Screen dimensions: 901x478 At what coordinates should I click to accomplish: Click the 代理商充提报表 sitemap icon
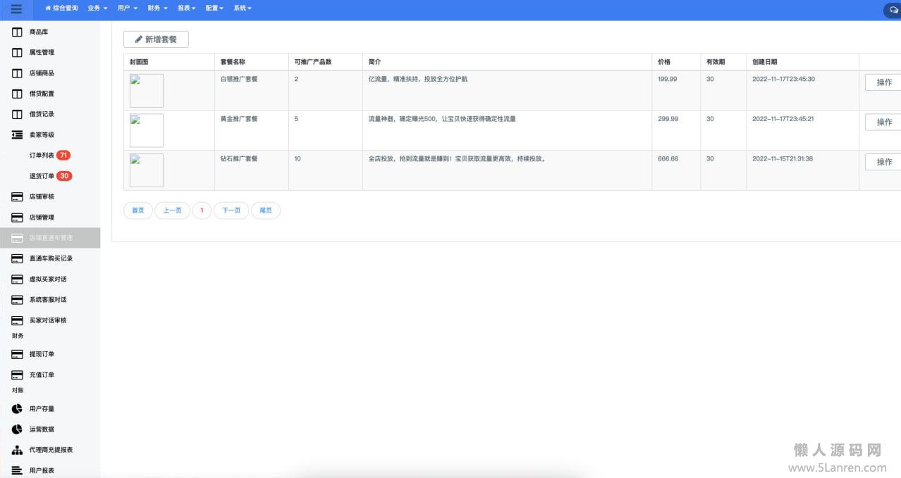[18, 450]
